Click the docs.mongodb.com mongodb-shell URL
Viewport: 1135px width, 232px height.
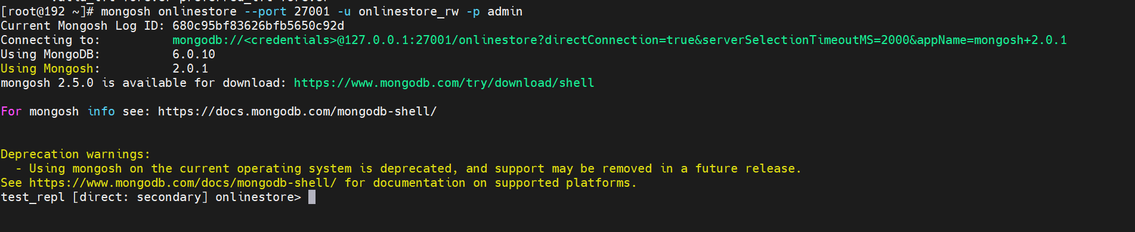297,111
